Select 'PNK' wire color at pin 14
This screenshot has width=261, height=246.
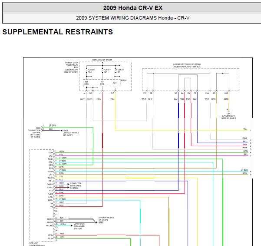click(61, 192)
